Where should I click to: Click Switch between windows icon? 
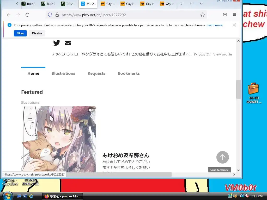[x=25, y=196]
